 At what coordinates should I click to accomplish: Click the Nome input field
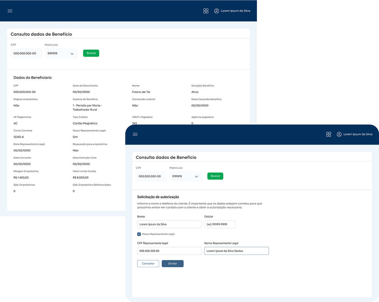point(169,224)
